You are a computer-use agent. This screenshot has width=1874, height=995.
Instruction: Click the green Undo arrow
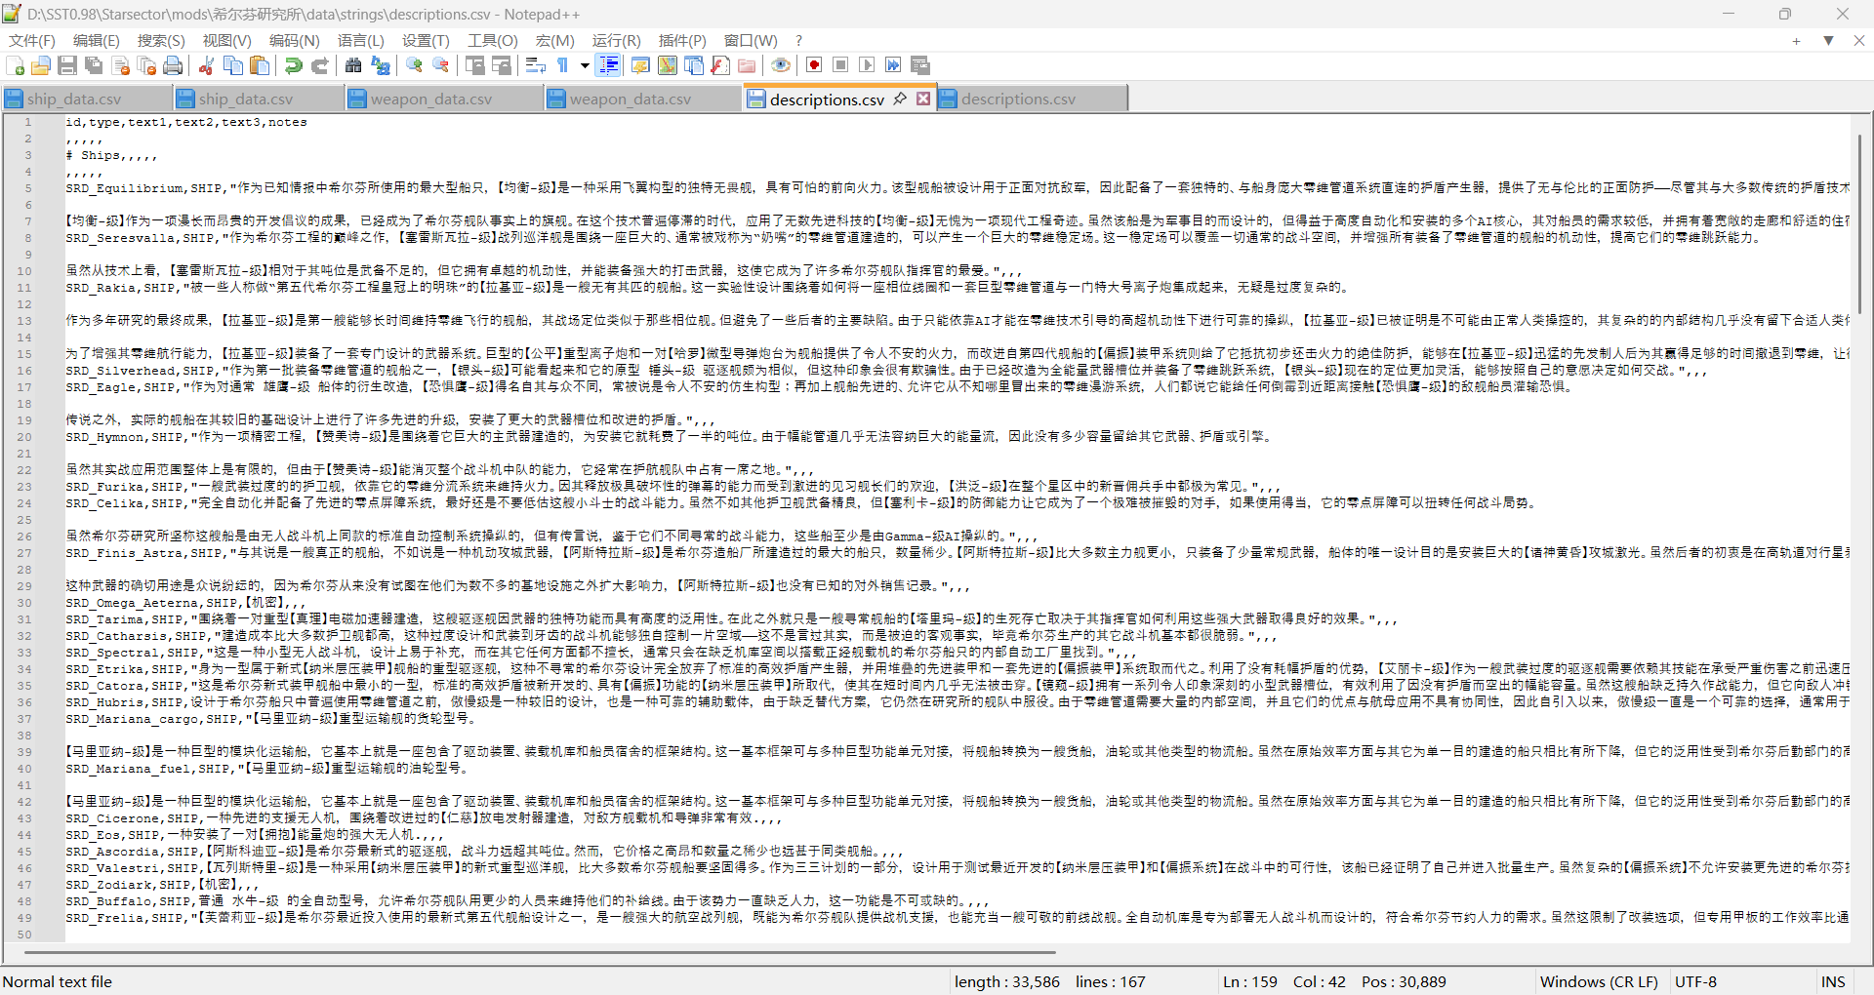(293, 65)
